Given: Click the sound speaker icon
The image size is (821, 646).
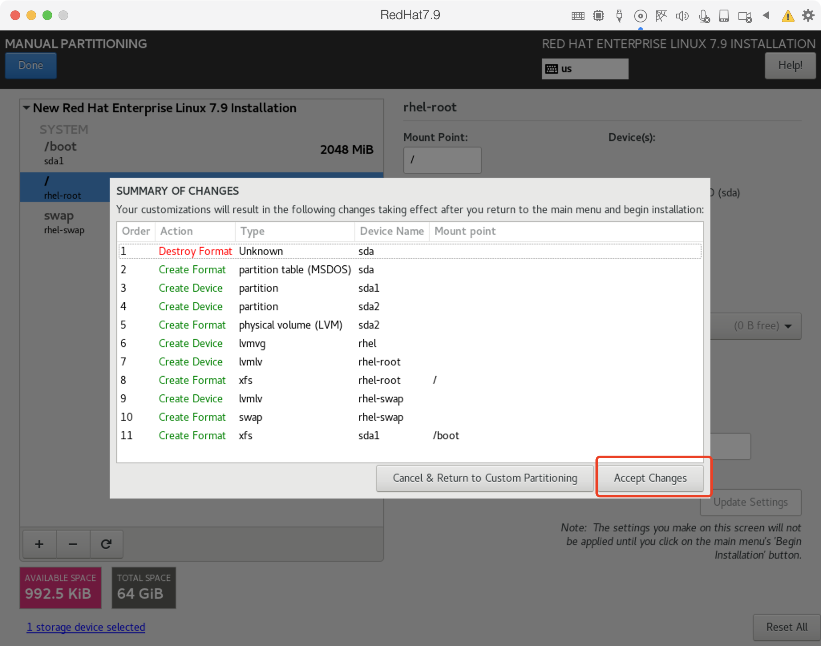Looking at the screenshot, I should [681, 16].
